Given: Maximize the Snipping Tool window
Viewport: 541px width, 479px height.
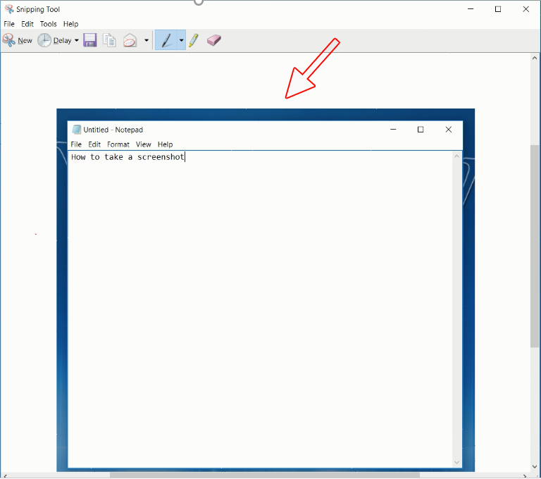Looking at the screenshot, I should (x=498, y=9).
